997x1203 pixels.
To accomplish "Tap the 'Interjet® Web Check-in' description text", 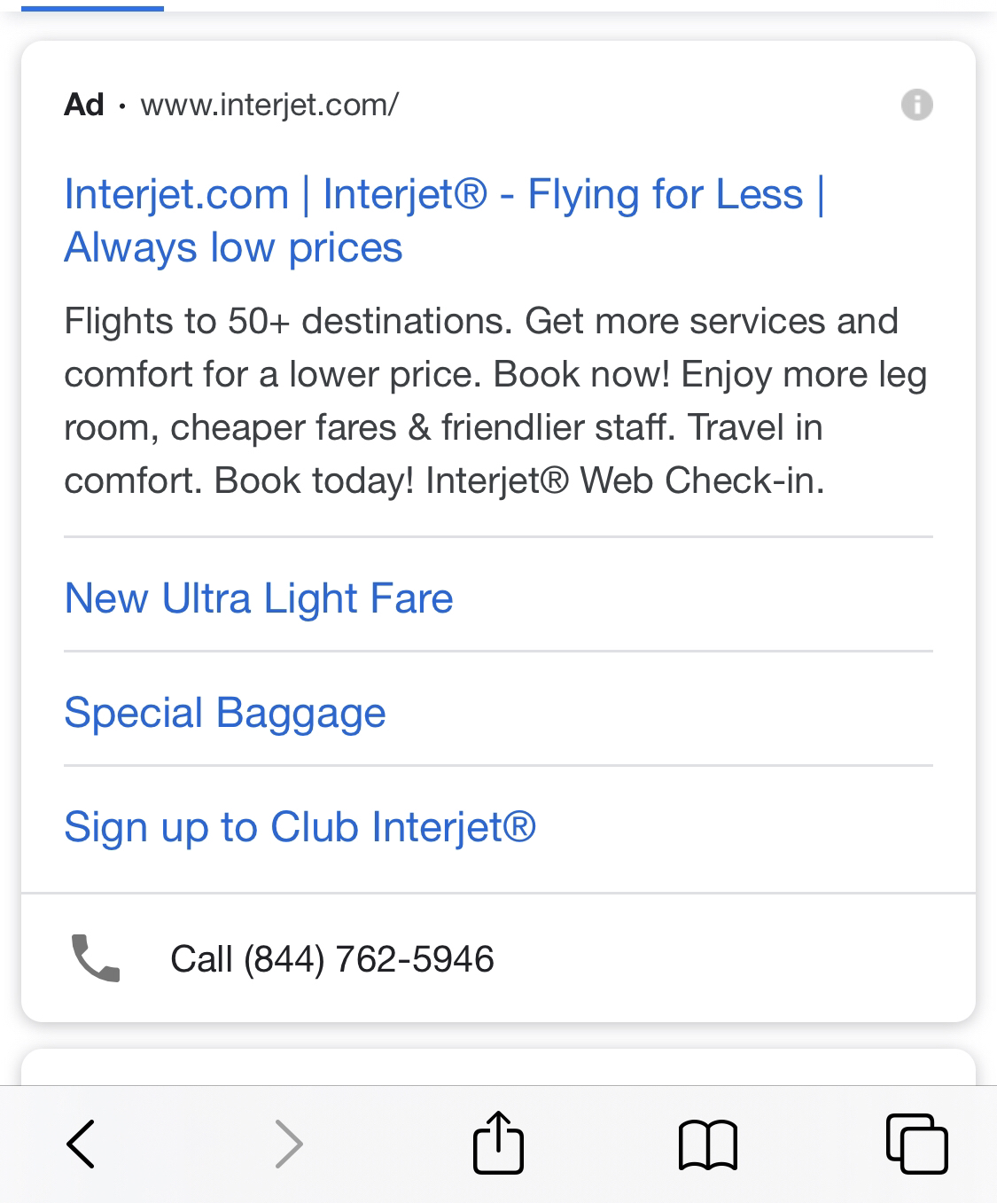I will pos(625,480).
